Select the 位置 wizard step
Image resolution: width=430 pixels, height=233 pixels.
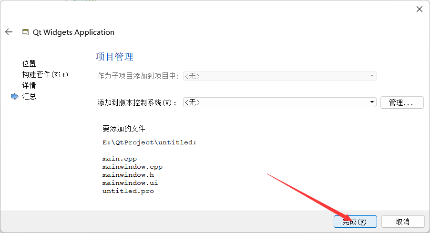[29, 63]
